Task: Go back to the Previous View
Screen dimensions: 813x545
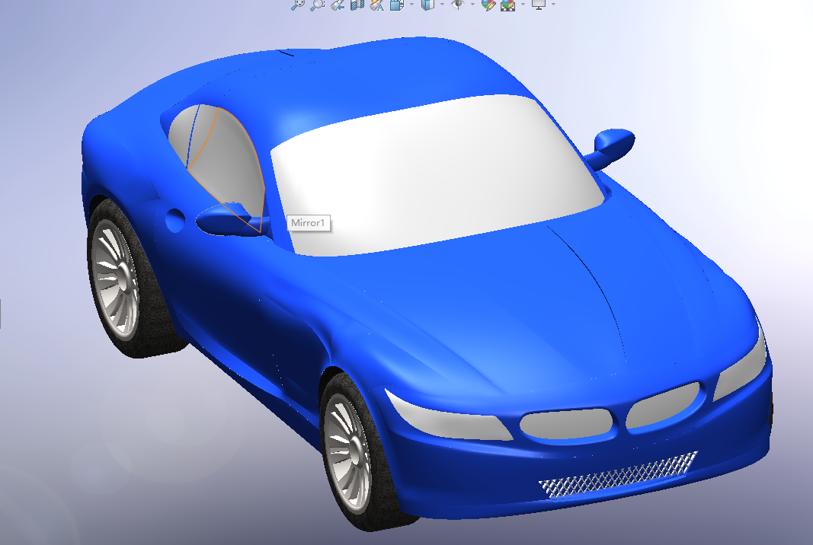Action: tap(338, 5)
